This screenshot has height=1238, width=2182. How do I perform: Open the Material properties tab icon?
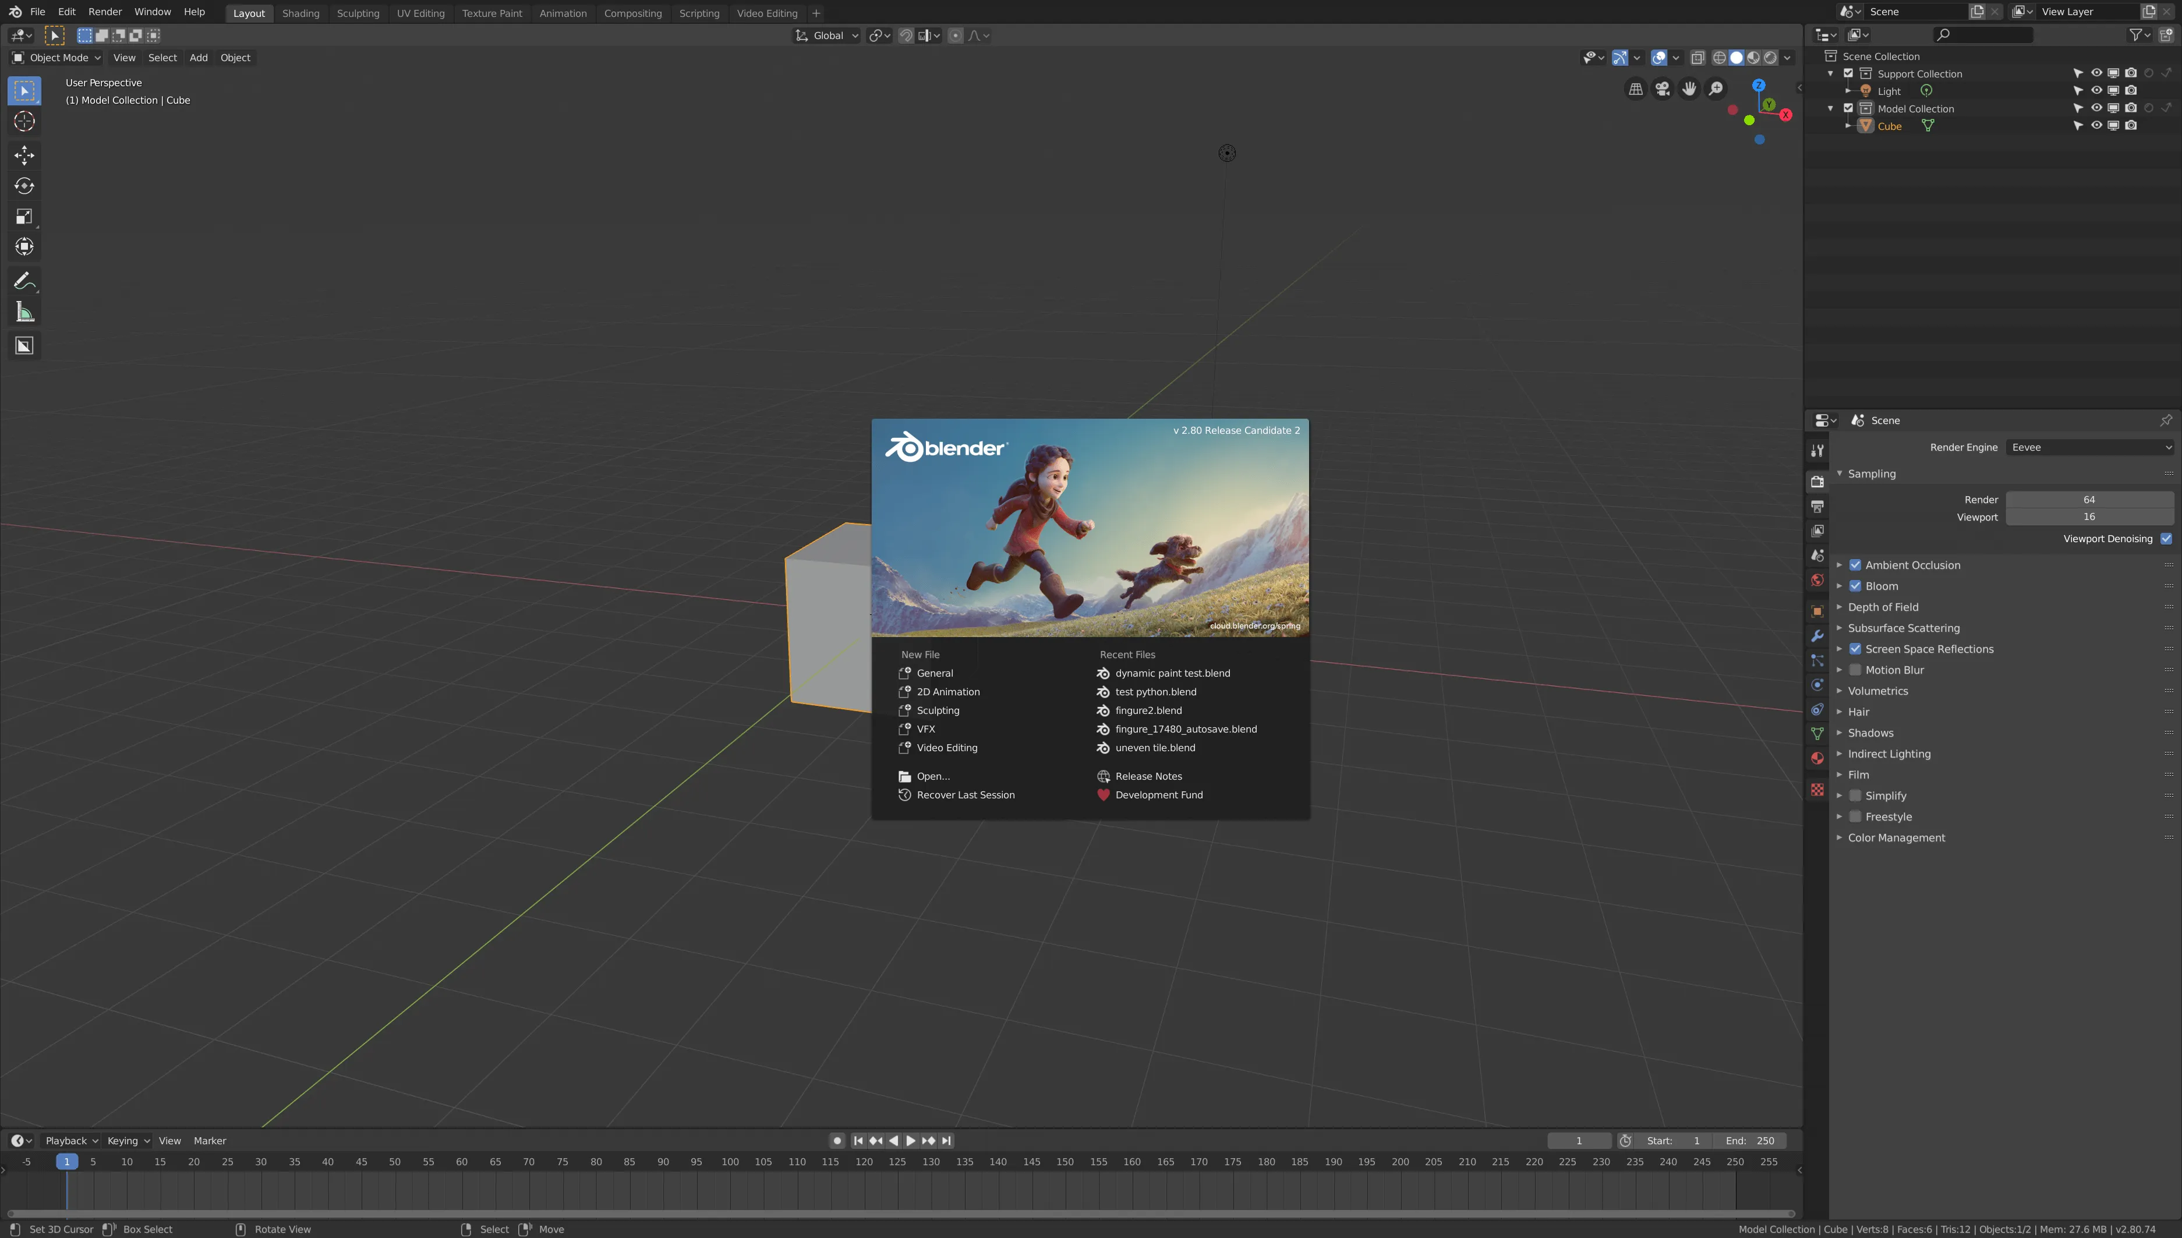1816,758
